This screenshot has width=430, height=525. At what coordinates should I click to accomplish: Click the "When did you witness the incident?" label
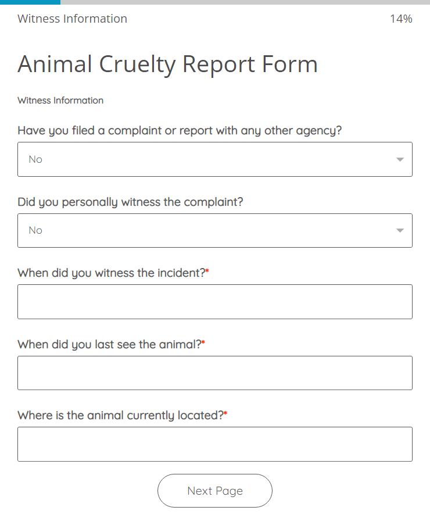(x=111, y=273)
